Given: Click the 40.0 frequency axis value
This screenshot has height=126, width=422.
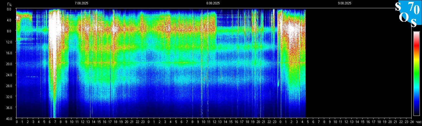Looking at the screenshot, I should pos(8,118).
